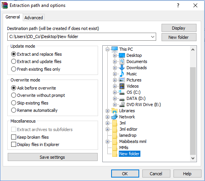Select Extract and replace files option

tap(13, 54)
